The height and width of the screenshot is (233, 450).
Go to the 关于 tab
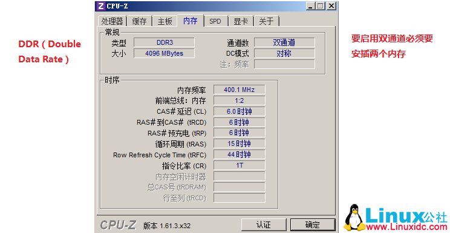[x=266, y=21]
